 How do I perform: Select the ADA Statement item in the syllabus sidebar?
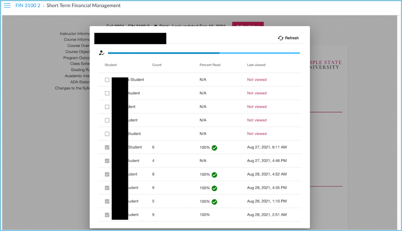80,82
